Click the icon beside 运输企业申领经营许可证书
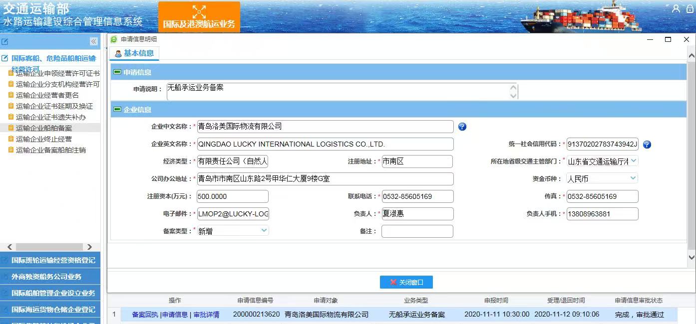Image resolution: width=696 pixels, height=324 pixels. point(11,73)
